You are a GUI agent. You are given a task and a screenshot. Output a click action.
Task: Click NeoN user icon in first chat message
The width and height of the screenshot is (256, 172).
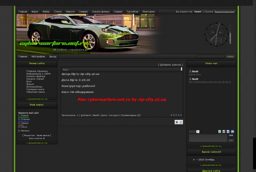pos(190,71)
